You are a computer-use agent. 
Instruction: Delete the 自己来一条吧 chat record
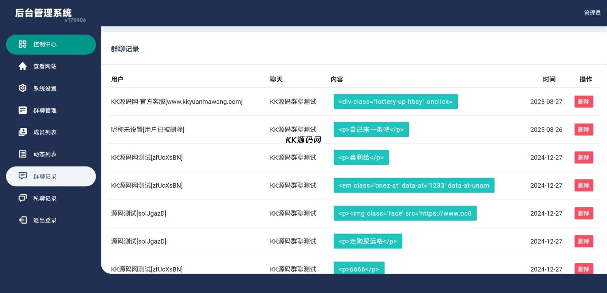583,130
